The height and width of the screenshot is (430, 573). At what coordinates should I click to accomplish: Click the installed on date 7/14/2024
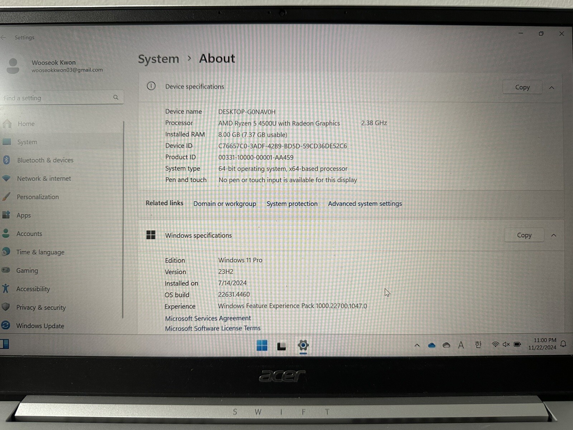pyautogui.click(x=232, y=283)
